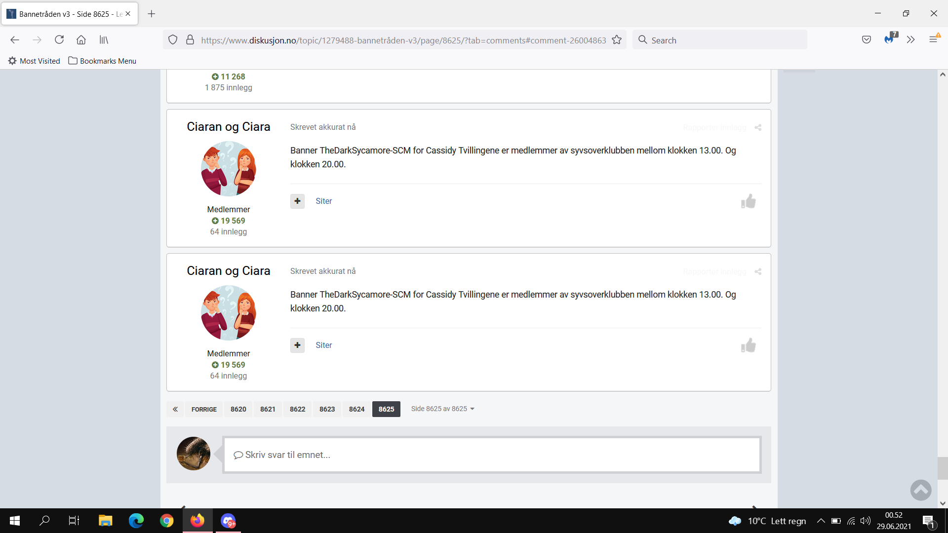The width and height of the screenshot is (948, 533).
Task: Open a new browser tab
Action: click(152, 14)
